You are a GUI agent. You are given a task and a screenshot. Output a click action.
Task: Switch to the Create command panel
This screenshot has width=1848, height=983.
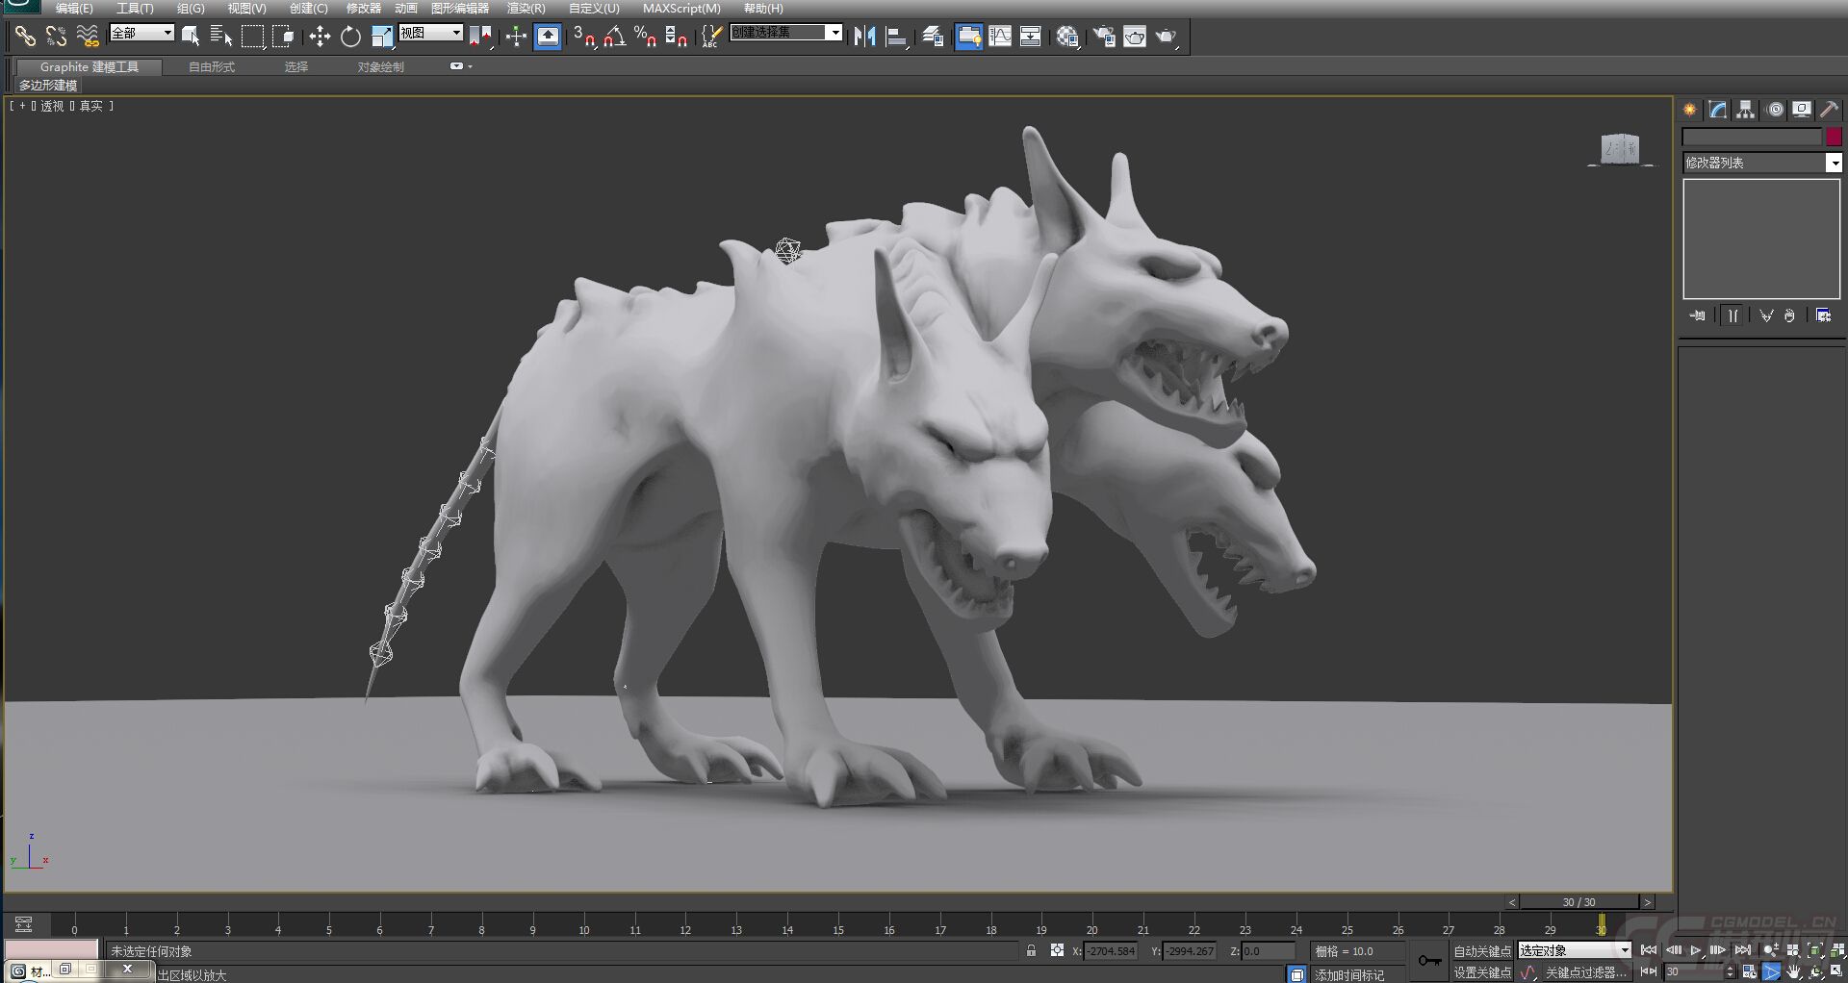[x=1690, y=110]
